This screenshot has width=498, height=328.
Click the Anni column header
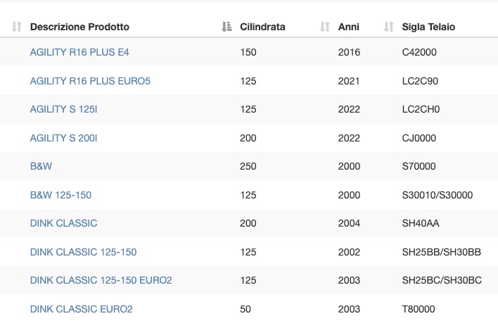(x=348, y=27)
